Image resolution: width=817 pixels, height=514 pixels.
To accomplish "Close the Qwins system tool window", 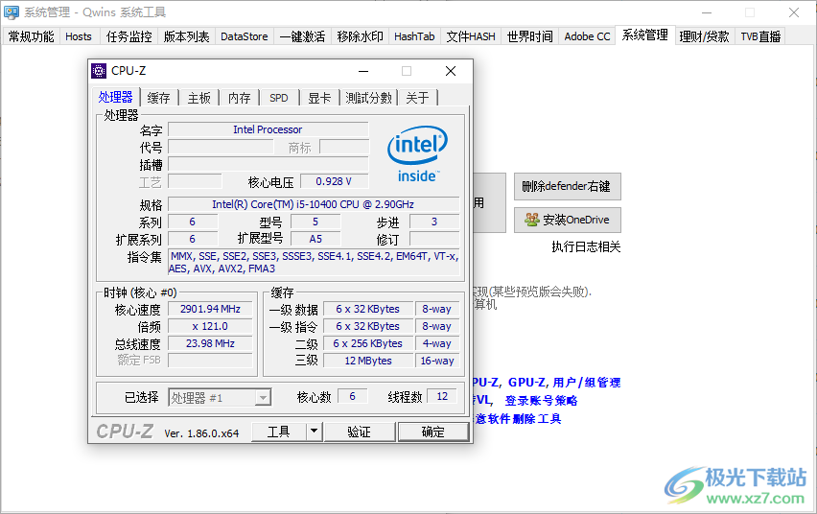I will pyautogui.click(x=794, y=12).
